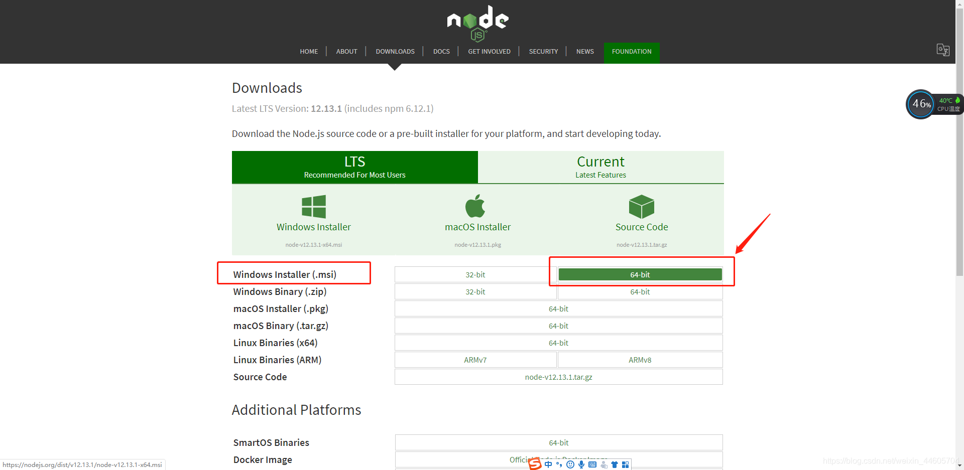Open the GET INVOLVED navigation item
The height and width of the screenshot is (470, 964).
click(489, 51)
